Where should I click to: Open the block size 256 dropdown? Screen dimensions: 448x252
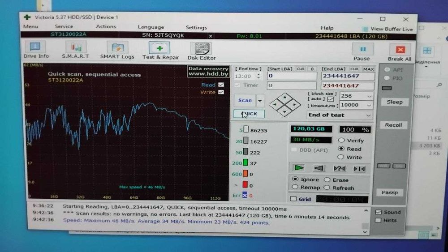[x=369, y=97]
